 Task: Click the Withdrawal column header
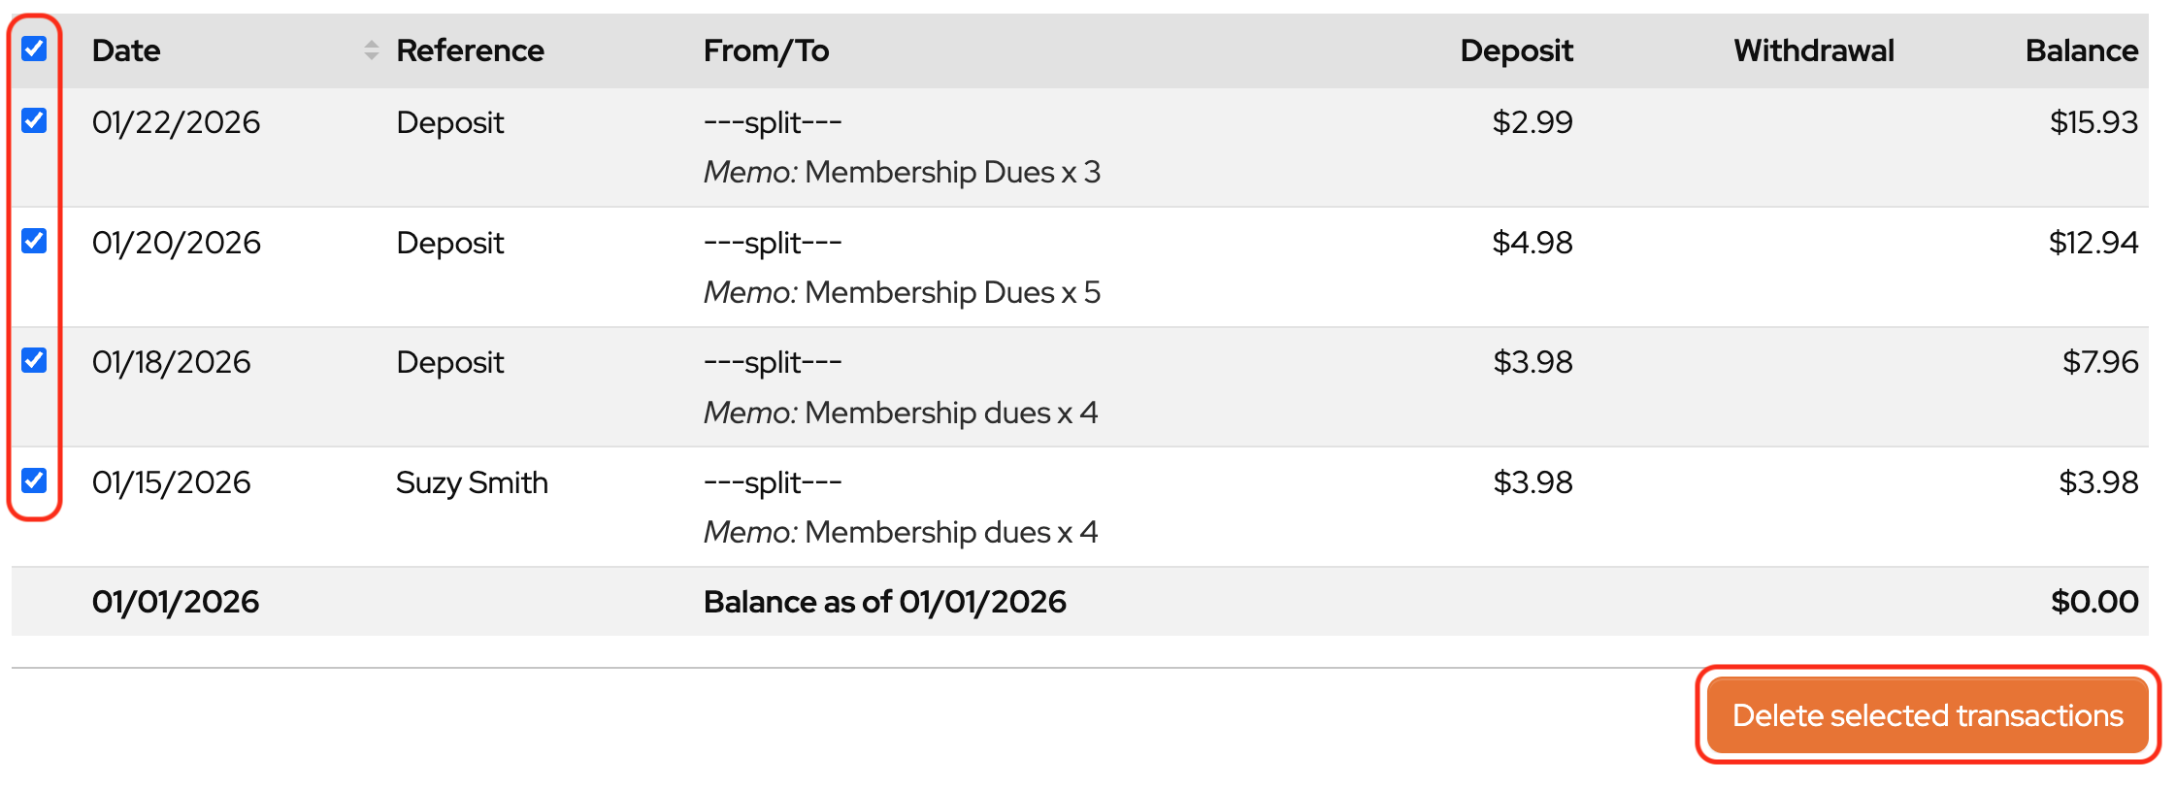[1813, 50]
